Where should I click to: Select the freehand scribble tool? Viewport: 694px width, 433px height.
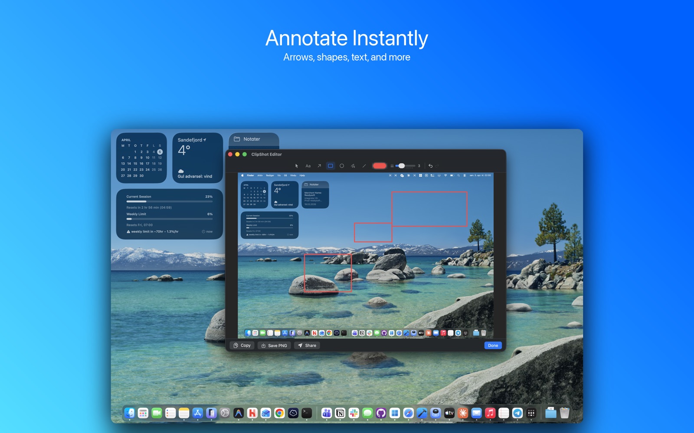353,166
